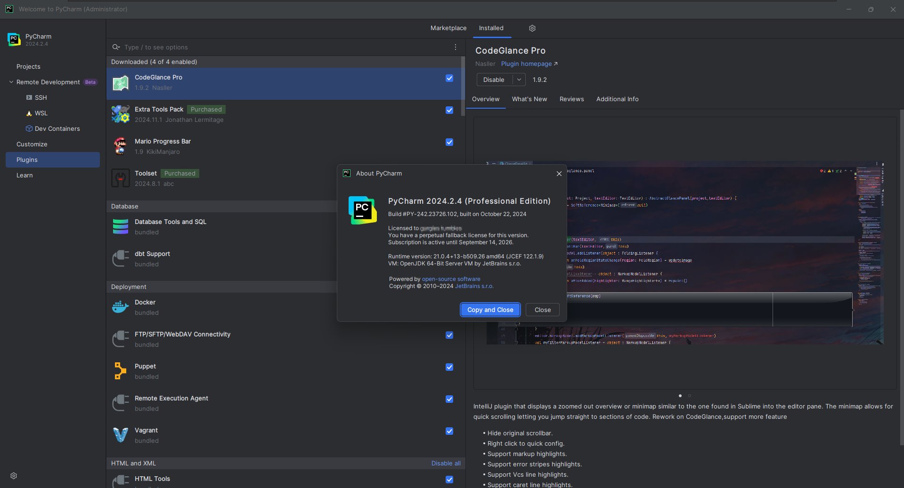Open settings gear at bottom-left corner

coord(14,476)
